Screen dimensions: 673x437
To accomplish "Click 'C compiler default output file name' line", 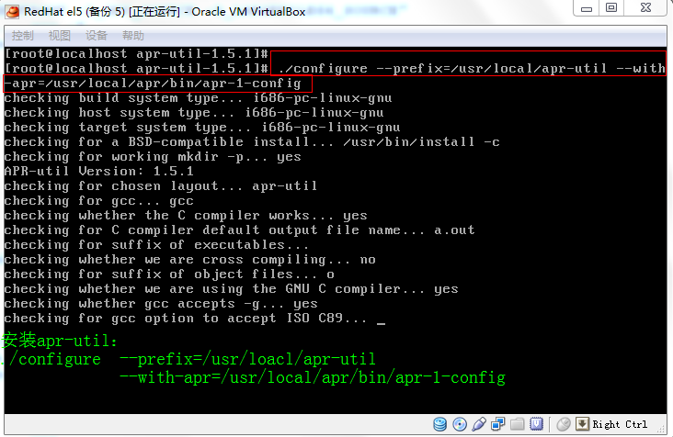I will 239,230.
